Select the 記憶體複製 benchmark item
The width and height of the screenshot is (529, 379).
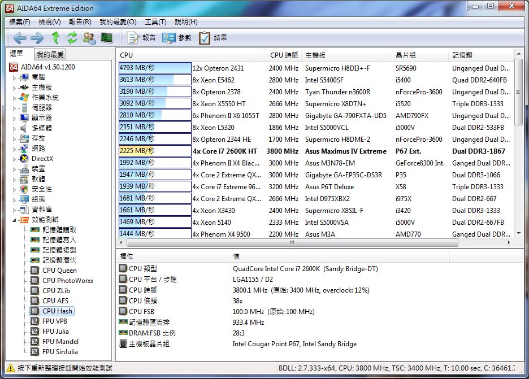pyautogui.click(x=59, y=250)
